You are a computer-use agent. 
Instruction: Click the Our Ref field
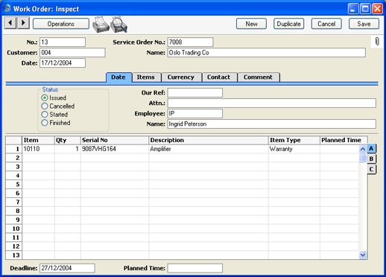pos(195,93)
